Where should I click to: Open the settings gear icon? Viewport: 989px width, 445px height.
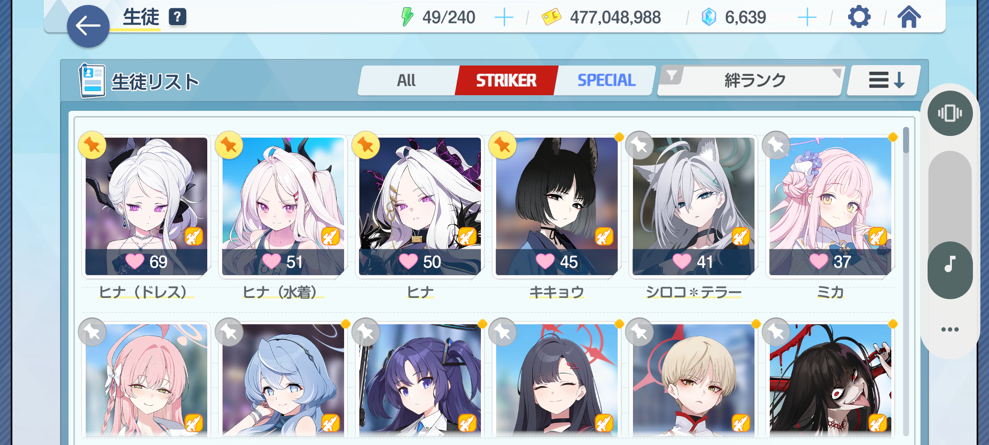(859, 17)
